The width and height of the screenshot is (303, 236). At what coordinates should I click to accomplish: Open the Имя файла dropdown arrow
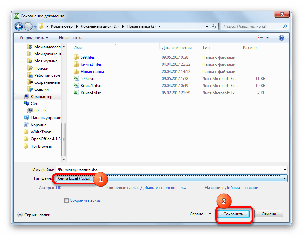[285, 170]
